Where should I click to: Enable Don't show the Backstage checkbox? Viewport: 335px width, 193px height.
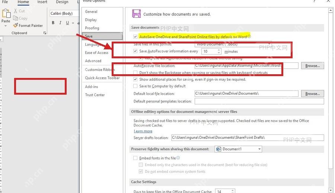point(135,73)
